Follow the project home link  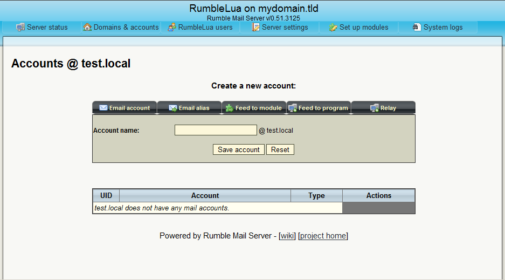(323, 236)
